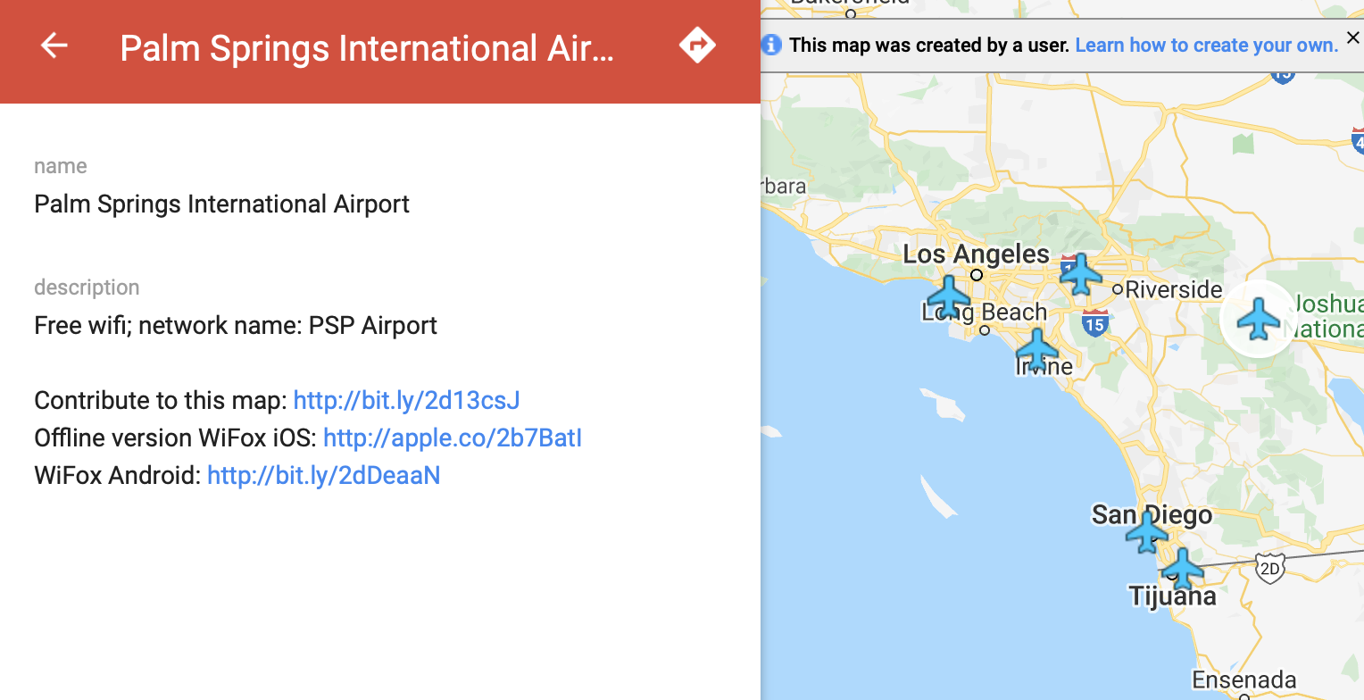The height and width of the screenshot is (700, 1364).
Task: Open directions to Palm Springs International Airport
Action: (697, 45)
